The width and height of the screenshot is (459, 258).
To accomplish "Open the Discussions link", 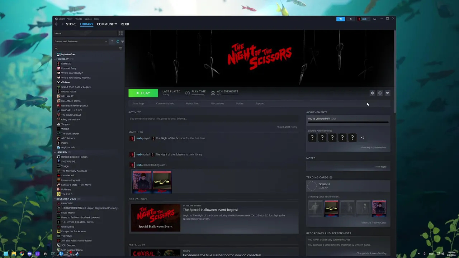I will tap(217, 104).
